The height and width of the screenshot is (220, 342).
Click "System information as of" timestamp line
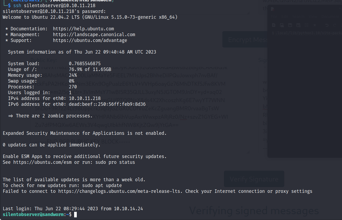82,52
